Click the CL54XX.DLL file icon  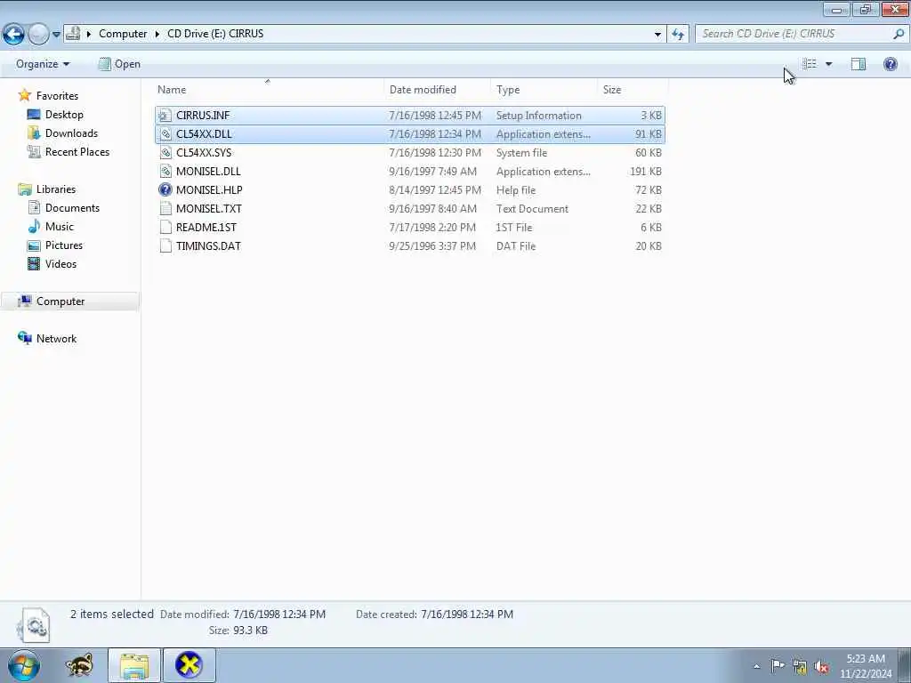[x=165, y=134]
